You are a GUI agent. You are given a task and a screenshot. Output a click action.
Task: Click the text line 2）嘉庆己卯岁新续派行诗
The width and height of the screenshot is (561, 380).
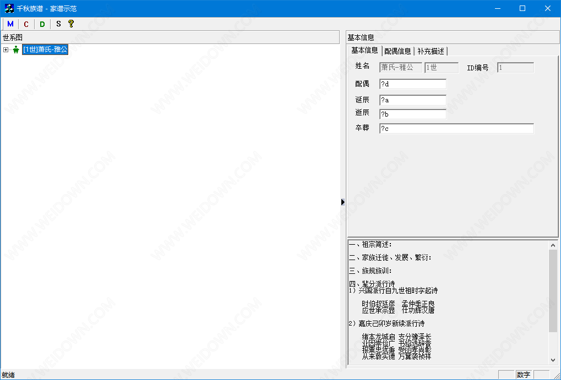pos(387,323)
